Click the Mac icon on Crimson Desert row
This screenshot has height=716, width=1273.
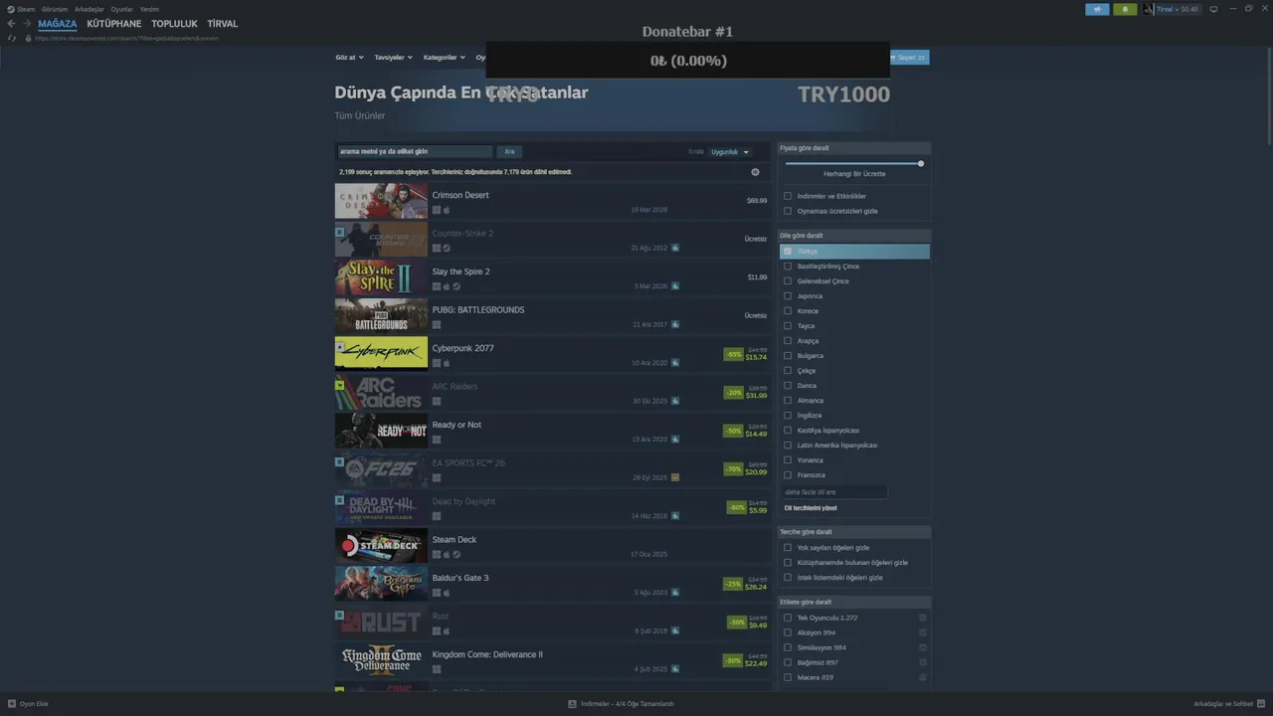447,210
